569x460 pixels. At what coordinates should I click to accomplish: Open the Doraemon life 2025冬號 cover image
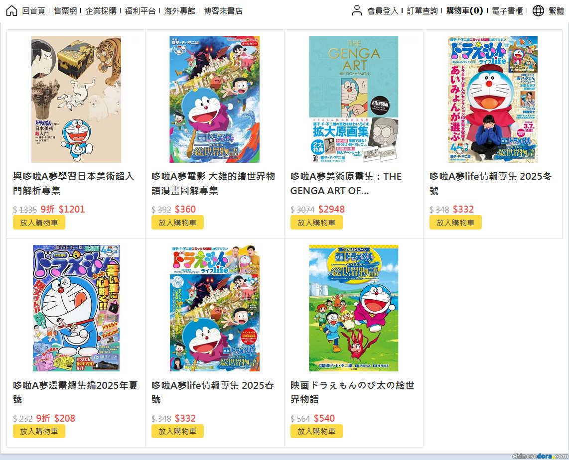point(492,99)
